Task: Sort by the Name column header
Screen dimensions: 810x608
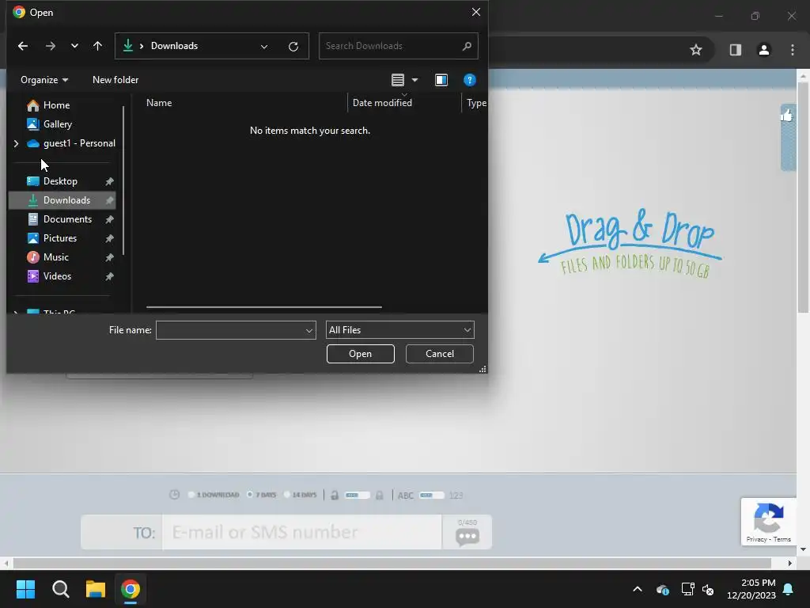Action: tap(159, 103)
